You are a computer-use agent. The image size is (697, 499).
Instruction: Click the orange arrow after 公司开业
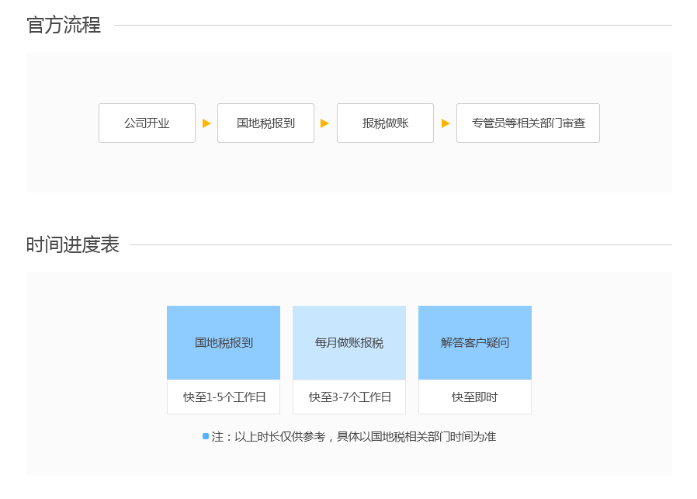coord(206,123)
